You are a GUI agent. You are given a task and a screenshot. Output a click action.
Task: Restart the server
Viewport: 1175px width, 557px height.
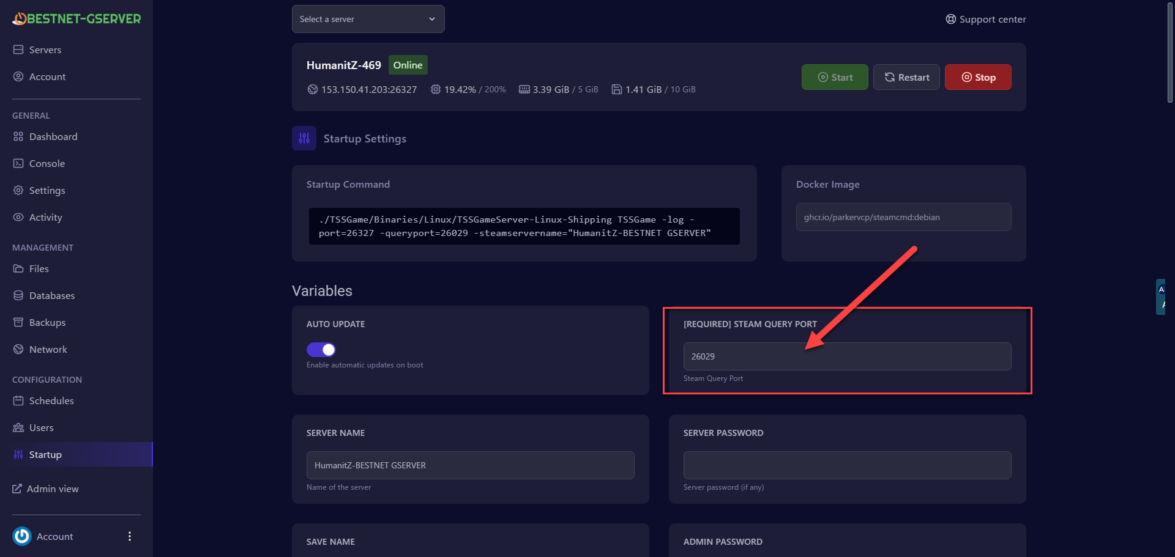point(906,77)
